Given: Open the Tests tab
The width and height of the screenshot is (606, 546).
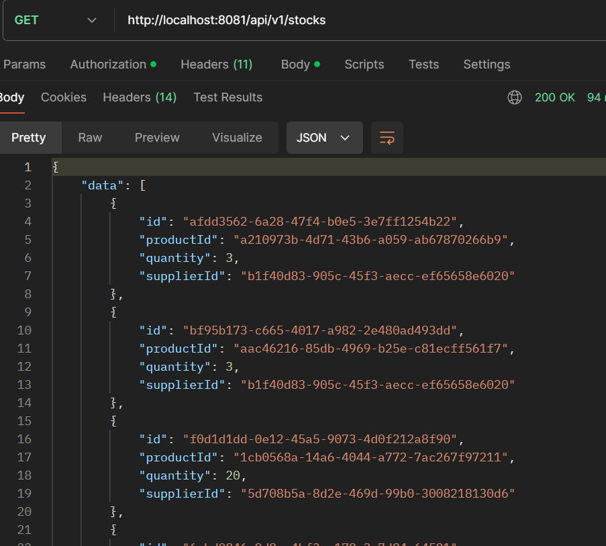Looking at the screenshot, I should tap(423, 64).
